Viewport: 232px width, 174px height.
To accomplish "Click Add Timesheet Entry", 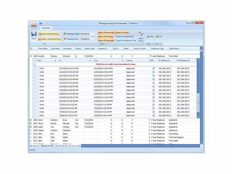I will (49, 34).
